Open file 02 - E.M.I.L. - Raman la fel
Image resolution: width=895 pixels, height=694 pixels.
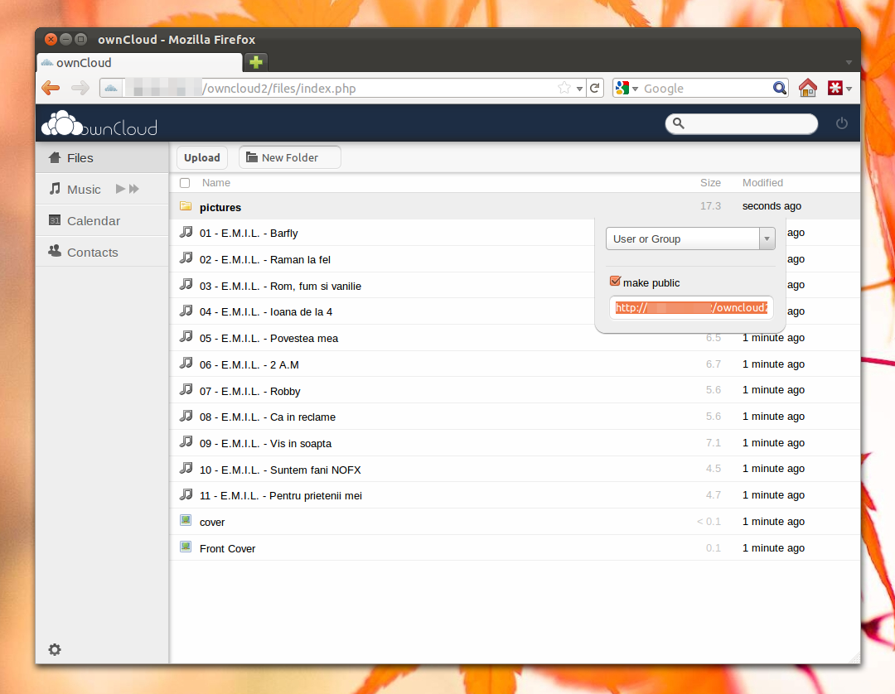(x=265, y=260)
